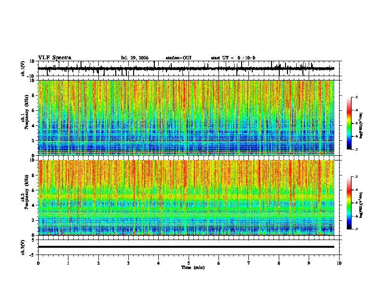
Task: Click the ch.2 spectrogram "4" kHz tick label
Action: click(33, 205)
